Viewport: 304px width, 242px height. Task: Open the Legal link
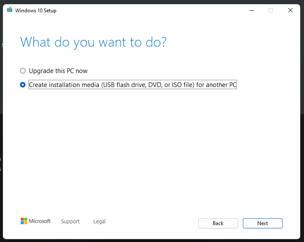[x=99, y=222]
